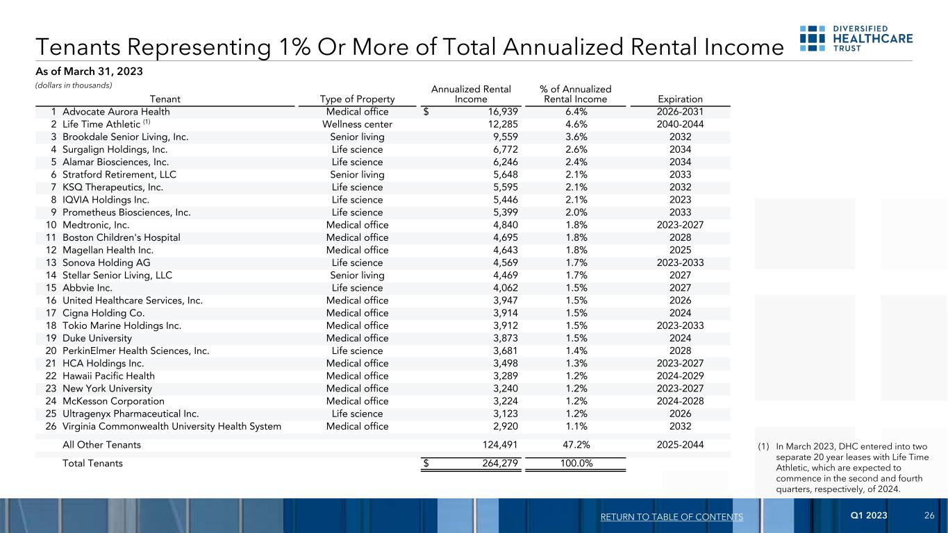Select the Expiration column header
Viewport: 948px width, 533px height.
[x=679, y=99]
